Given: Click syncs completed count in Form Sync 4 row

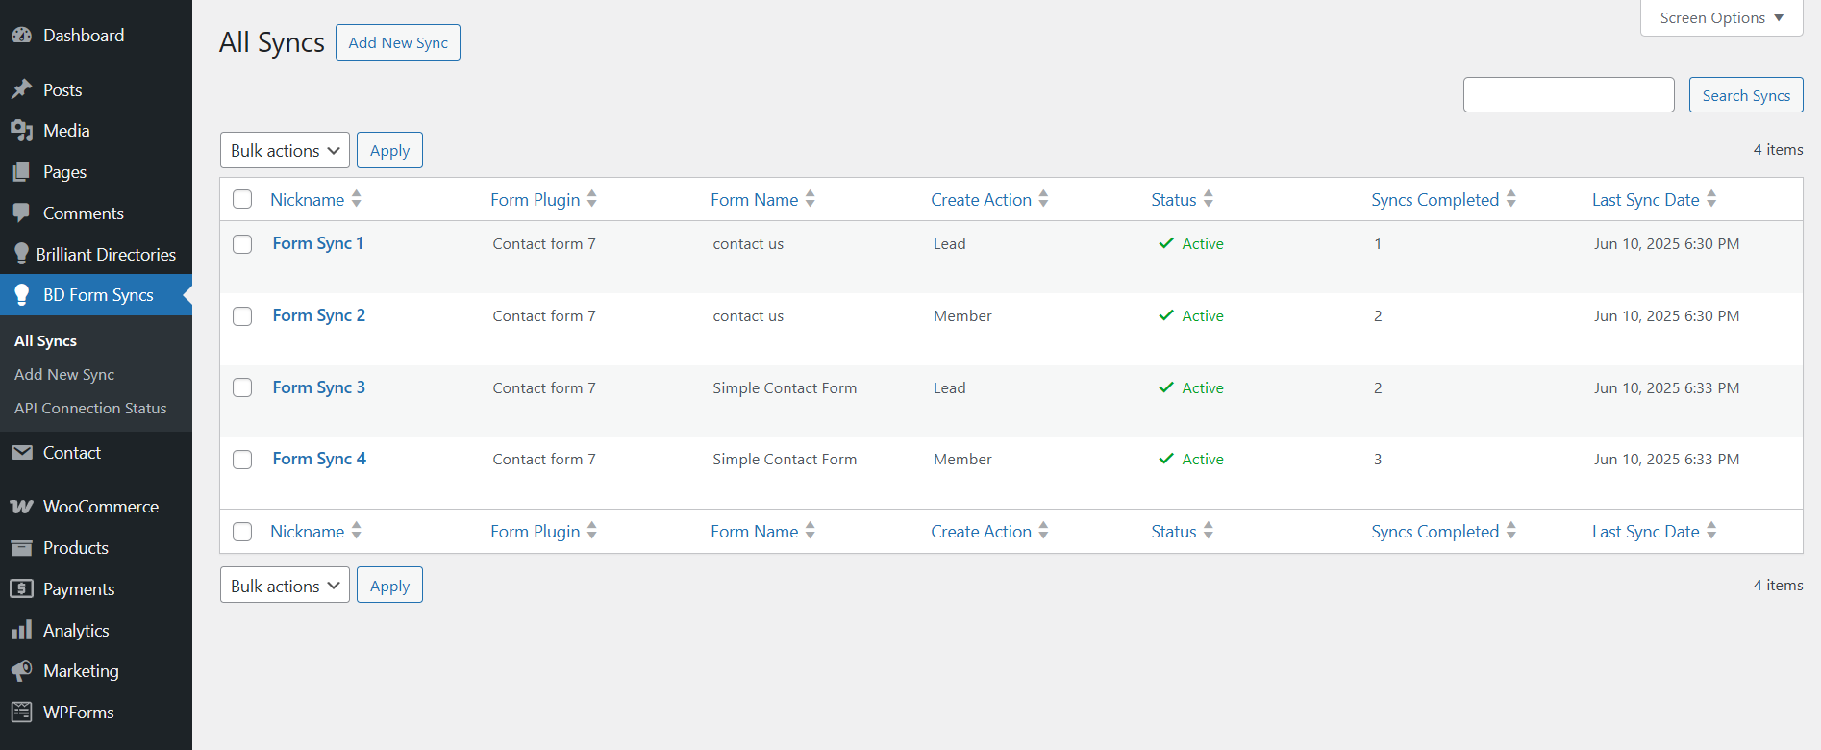Looking at the screenshot, I should [x=1378, y=460].
